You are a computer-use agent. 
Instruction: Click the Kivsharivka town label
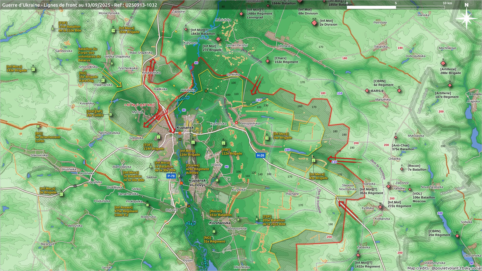(x=220, y=223)
